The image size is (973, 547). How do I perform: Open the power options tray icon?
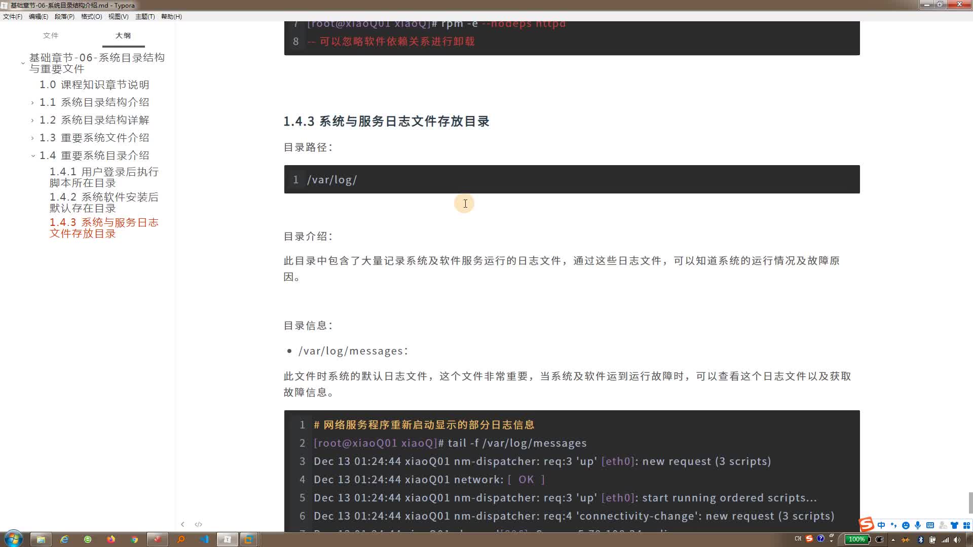(x=932, y=540)
